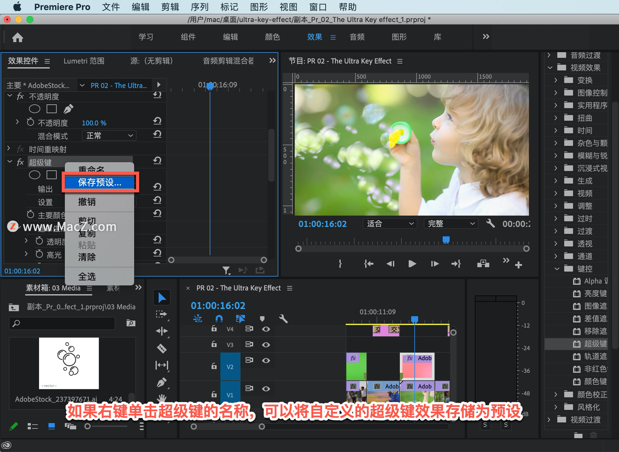The image size is (619, 452).
Task: Open program monitor Settings wrench
Action: coord(490,223)
